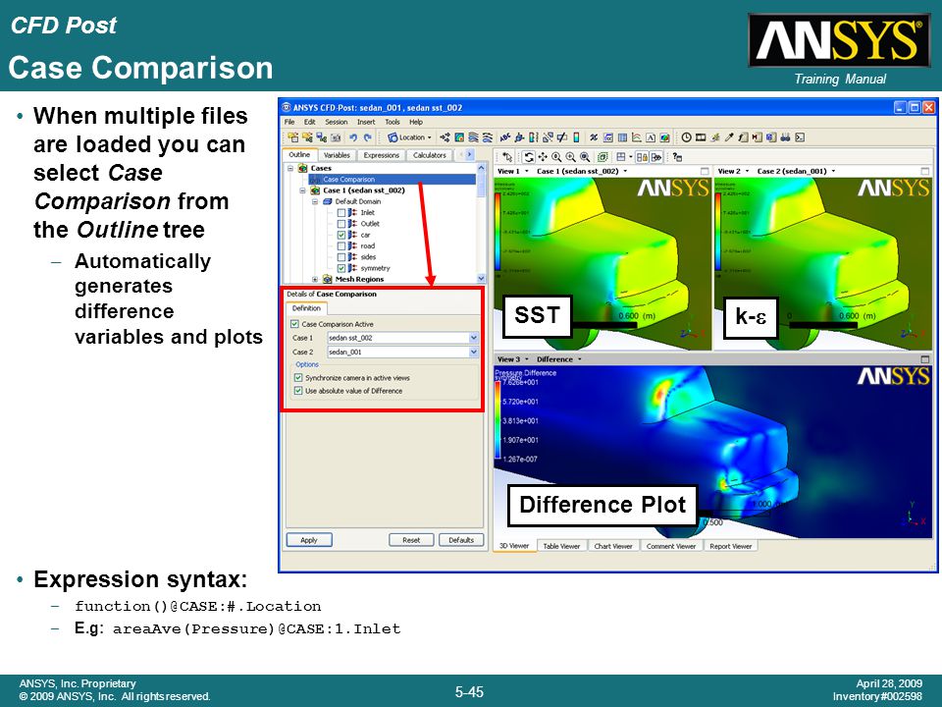Switch to the Expressions tab
The image size is (942, 707).
pyautogui.click(x=381, y=155)
